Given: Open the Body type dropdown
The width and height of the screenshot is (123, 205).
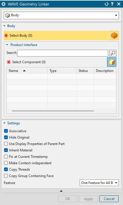Looking at the screenshot, I should (x=61, y=15).
